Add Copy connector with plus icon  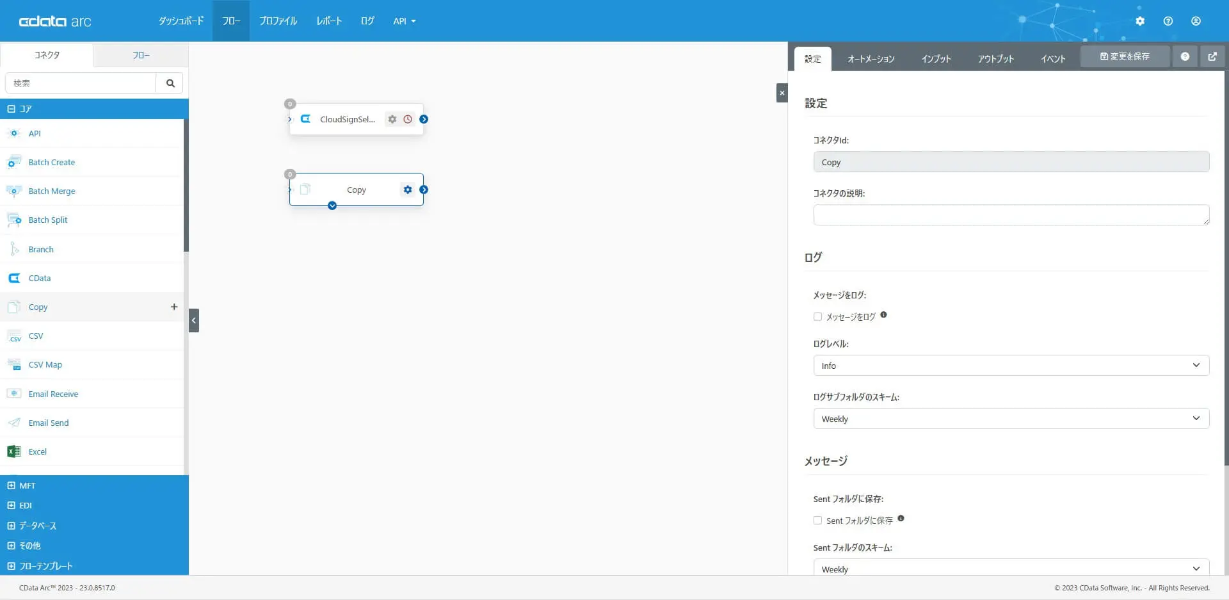pos(174,307)
